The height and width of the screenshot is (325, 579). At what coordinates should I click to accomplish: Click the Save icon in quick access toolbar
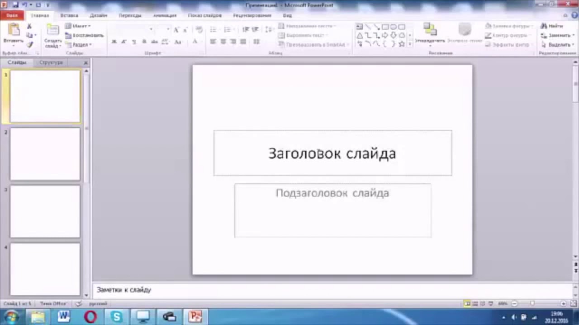tap(15, 5)
